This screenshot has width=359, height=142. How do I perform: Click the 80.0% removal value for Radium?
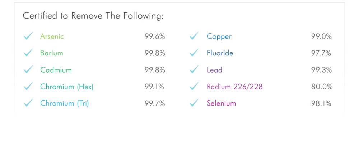coord(322,87)
